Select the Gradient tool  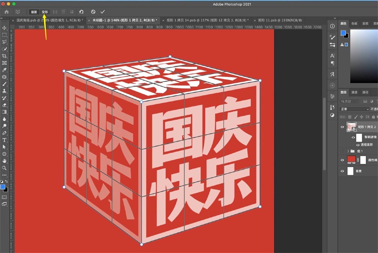pos(4,112)
